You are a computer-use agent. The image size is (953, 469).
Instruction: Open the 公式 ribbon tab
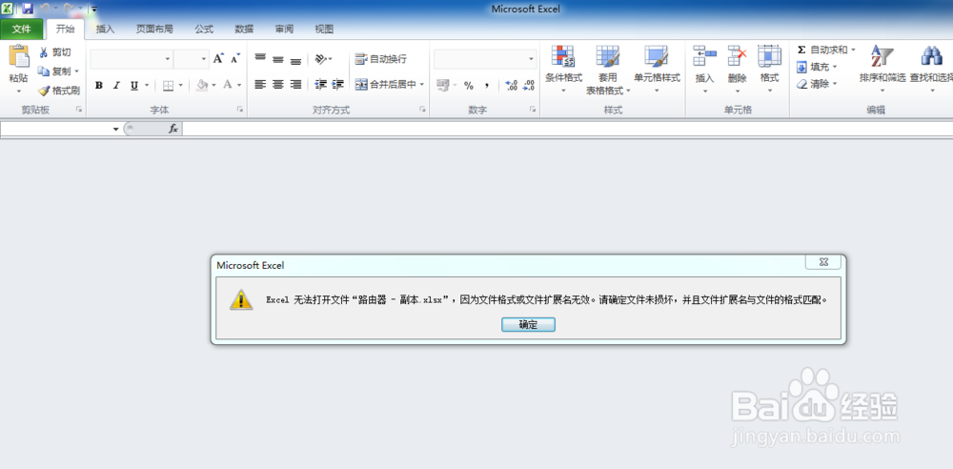click(204, 29)
